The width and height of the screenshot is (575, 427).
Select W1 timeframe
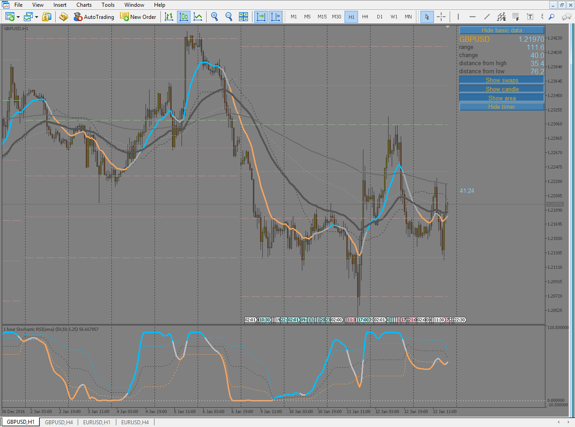[x=394, y=17]
